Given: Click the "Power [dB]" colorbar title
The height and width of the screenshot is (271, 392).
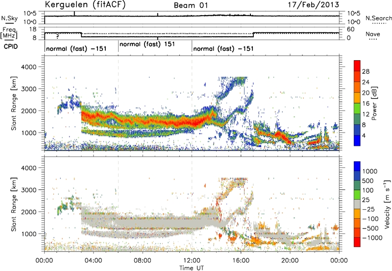Looking at the screenshot, I should tap(374, 103).
